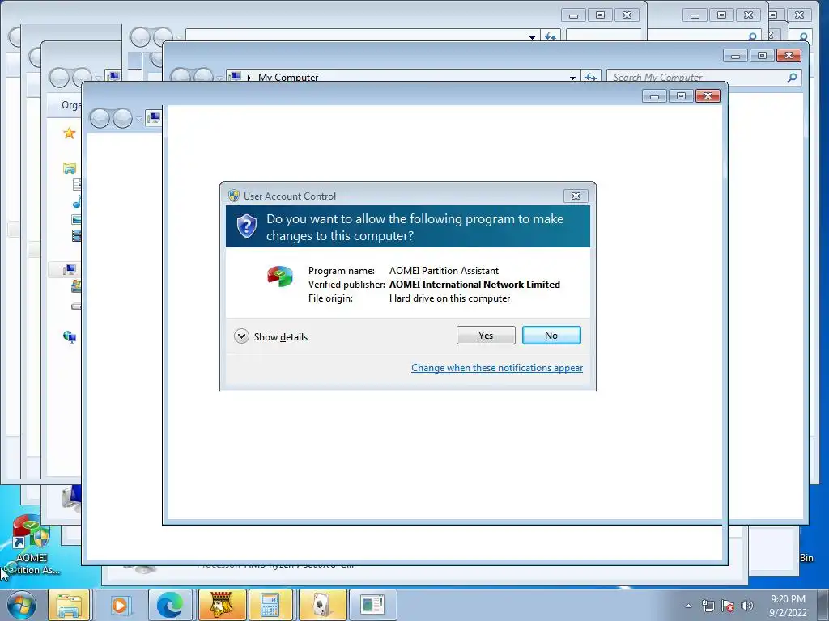Screen dimensions: 829x621
Task: Open the address bar dropdown in the My Computer window
Action: pos(572,78)
